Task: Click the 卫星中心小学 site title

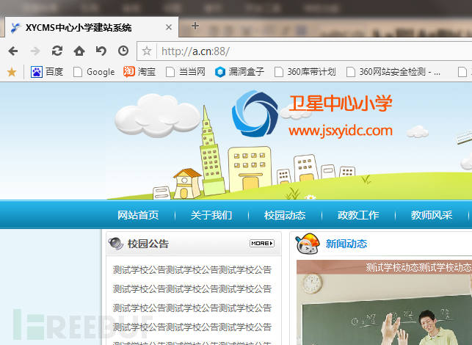Action: [341, 103]
